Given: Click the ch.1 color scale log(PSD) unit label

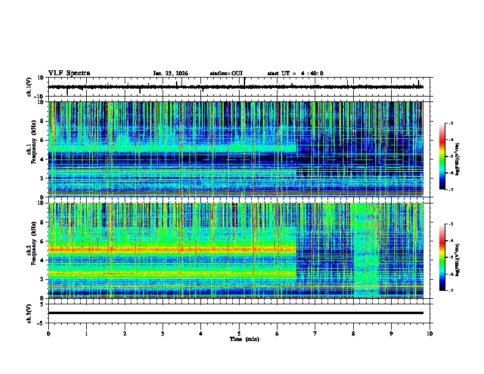Looking at the screenshot, I should click(x=458, y=159).
